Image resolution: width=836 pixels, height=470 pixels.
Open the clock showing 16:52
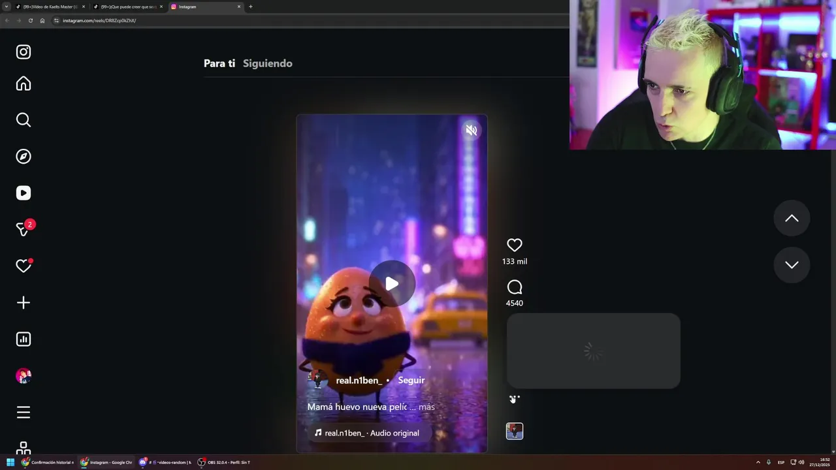pyautogui.click(x=820, y=462)
